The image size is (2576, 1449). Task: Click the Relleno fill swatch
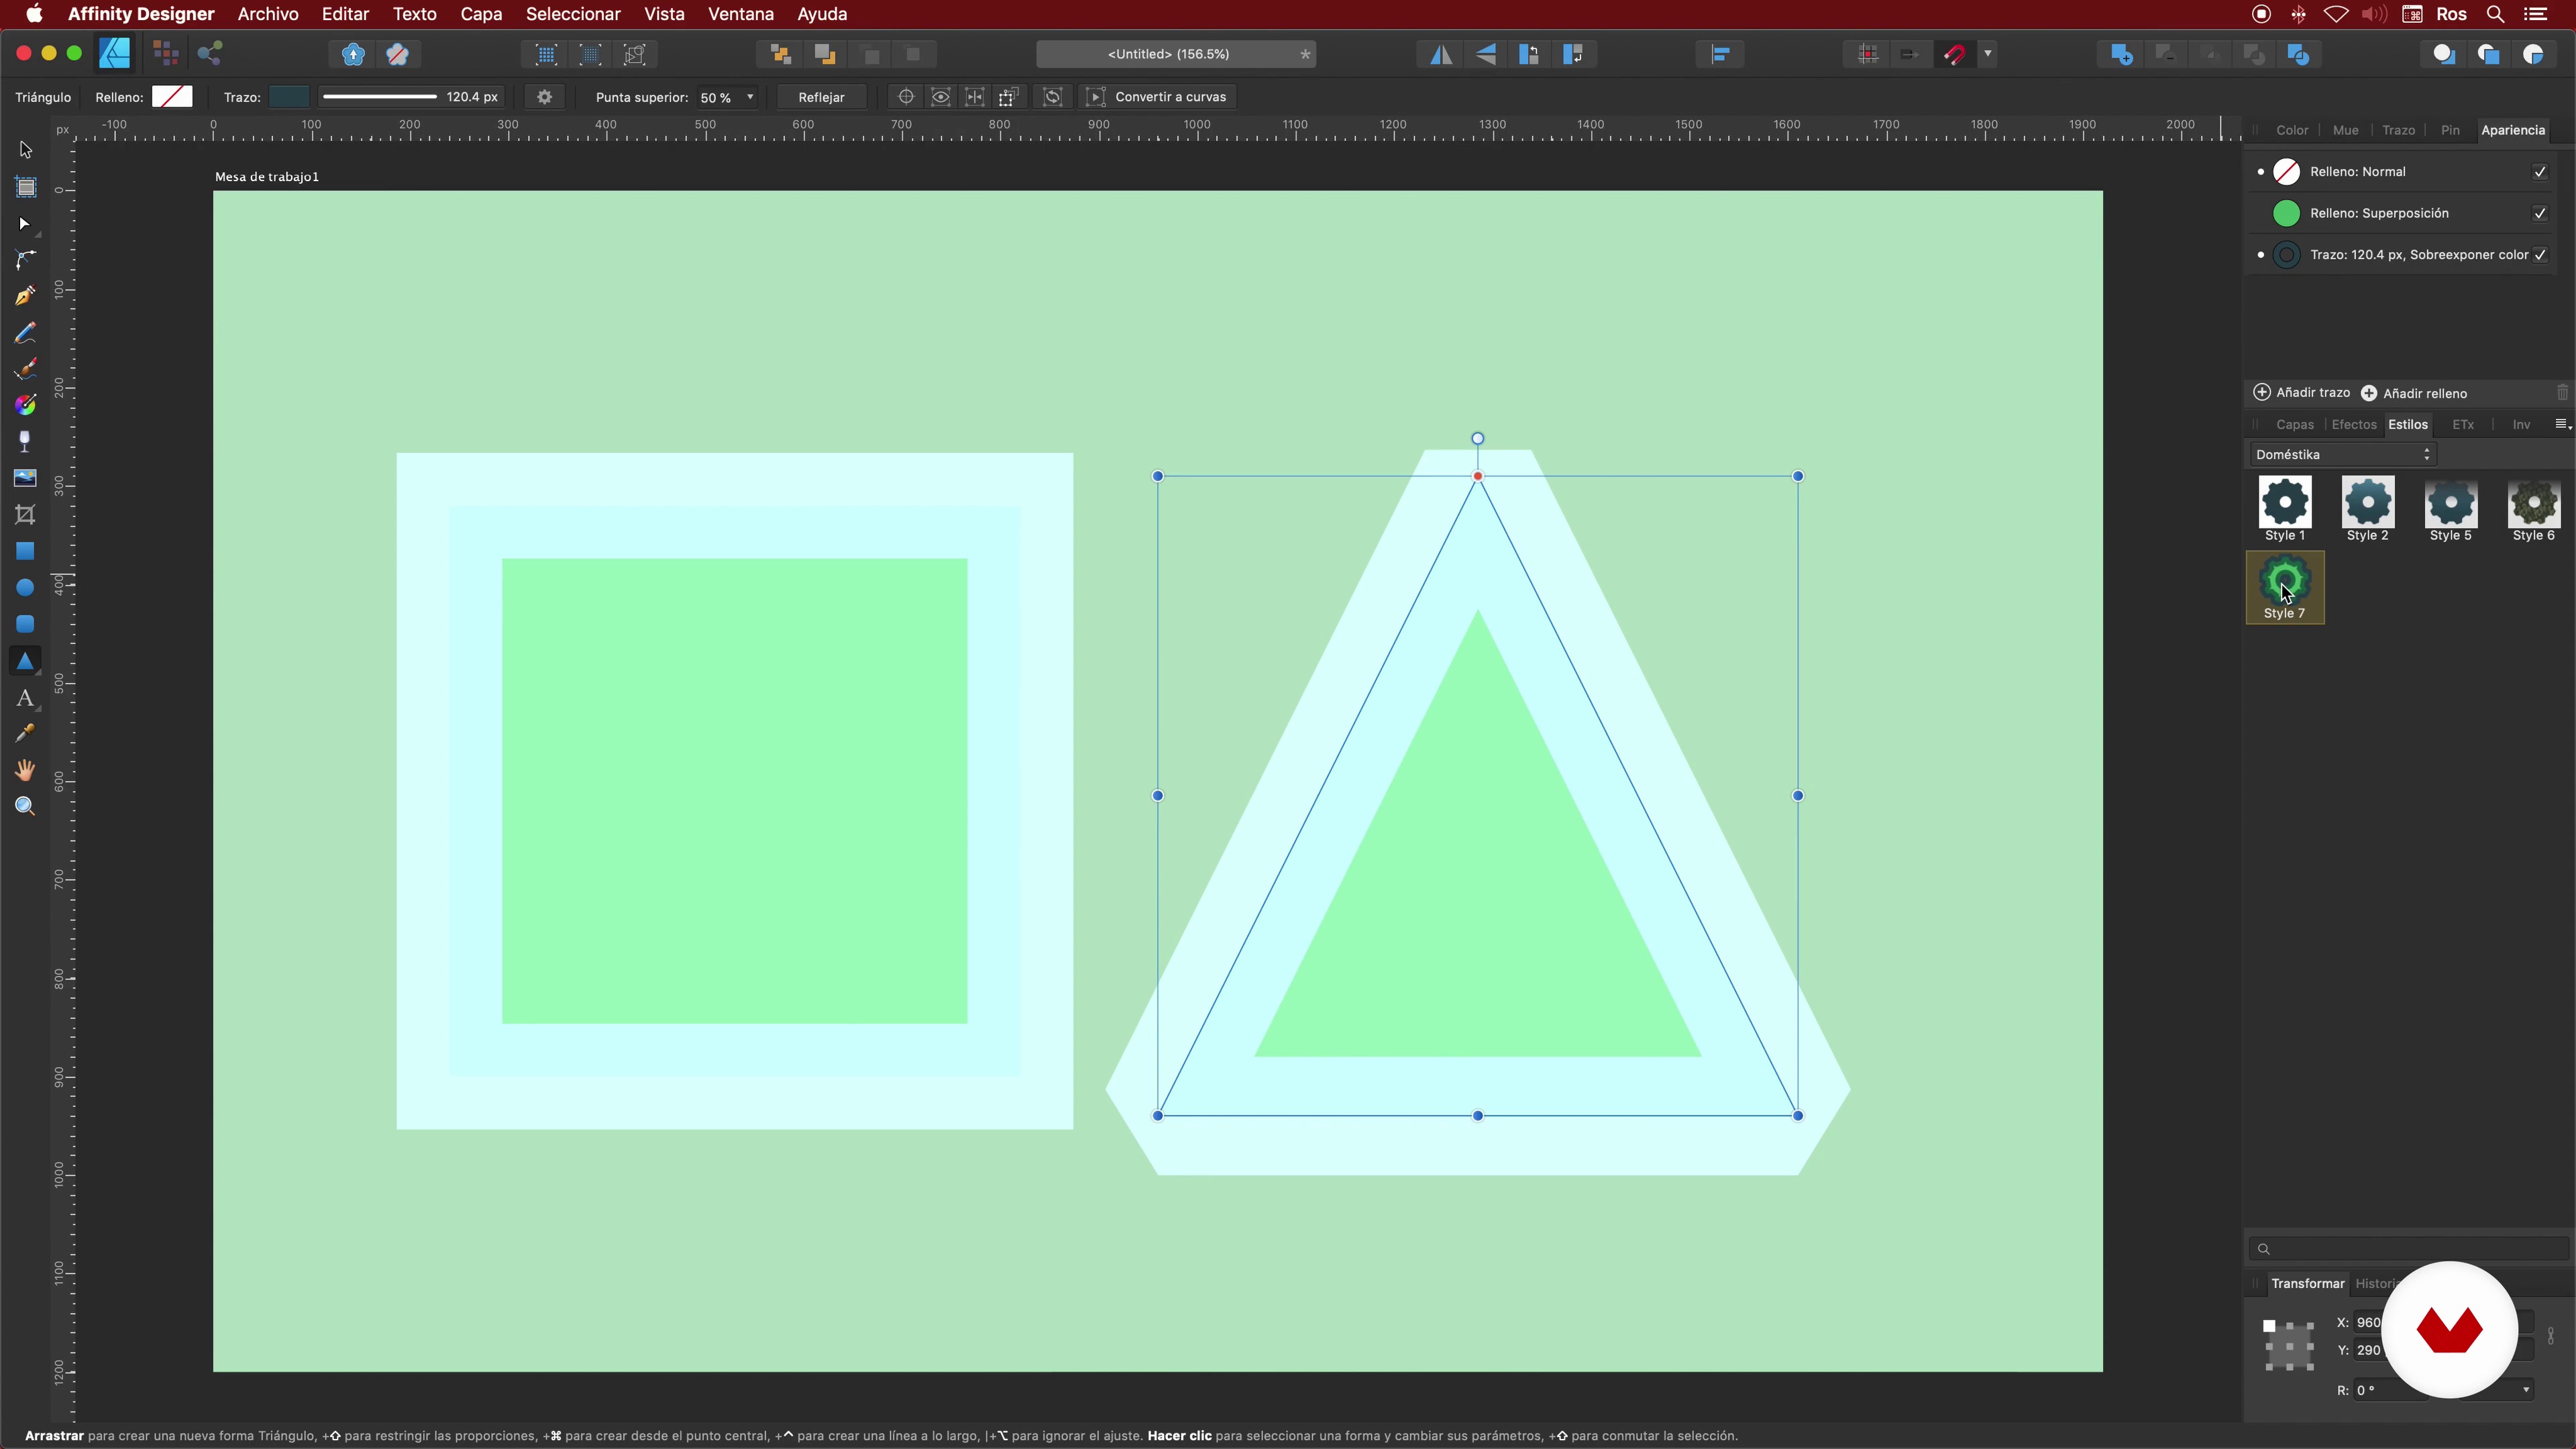coord(172,97)
